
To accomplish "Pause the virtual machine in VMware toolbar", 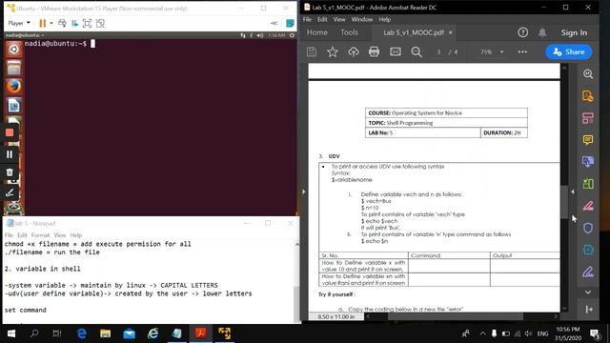I will coord(42,23).
